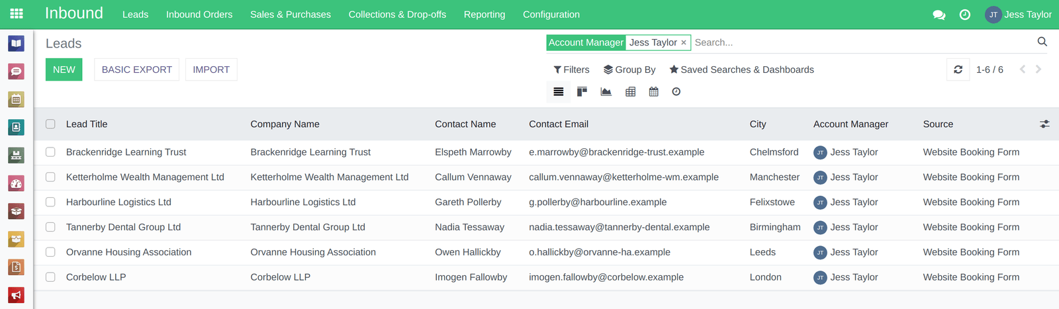Go to previous page of records
The height and width of the screenshot is (309, 1059).
(x=1023, y=69)
